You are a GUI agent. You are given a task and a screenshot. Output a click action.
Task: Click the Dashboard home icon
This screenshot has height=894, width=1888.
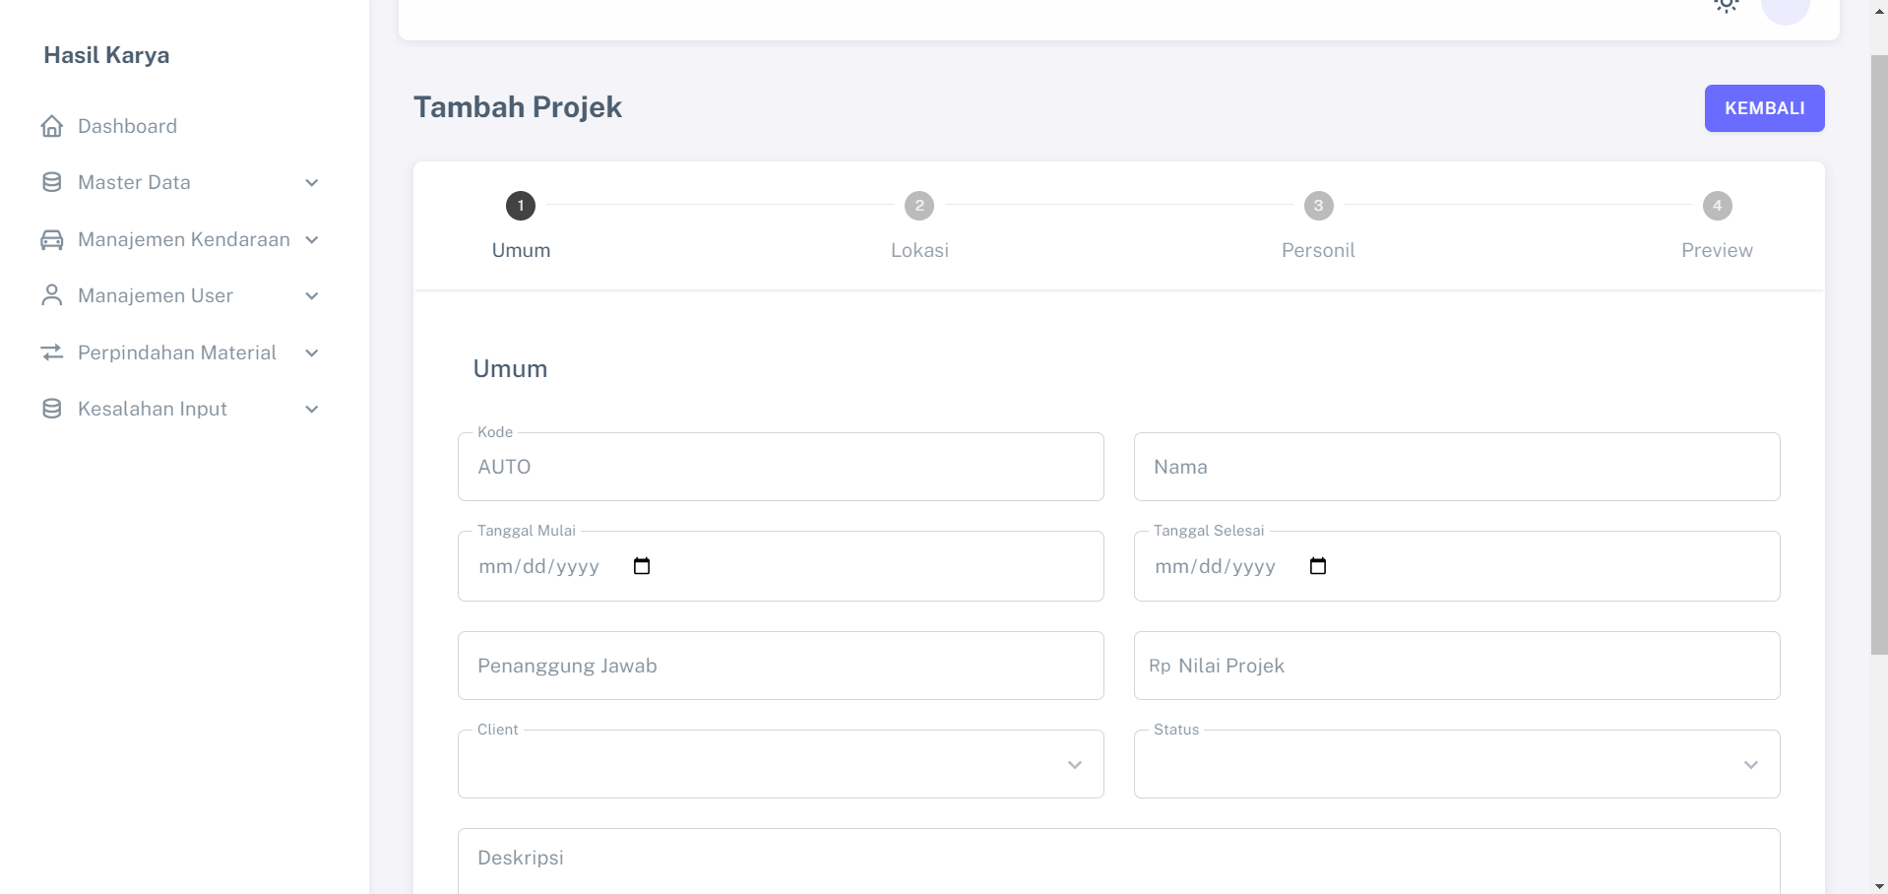[52, 126]
